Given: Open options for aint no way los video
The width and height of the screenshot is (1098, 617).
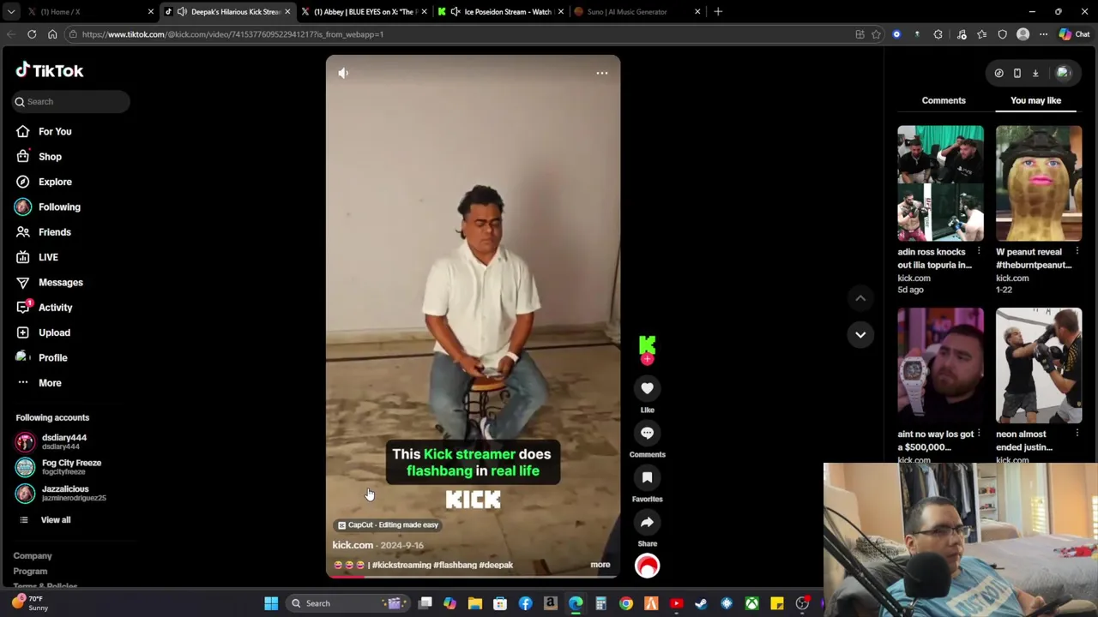Looking at the screenshot, I should [979, 434].
